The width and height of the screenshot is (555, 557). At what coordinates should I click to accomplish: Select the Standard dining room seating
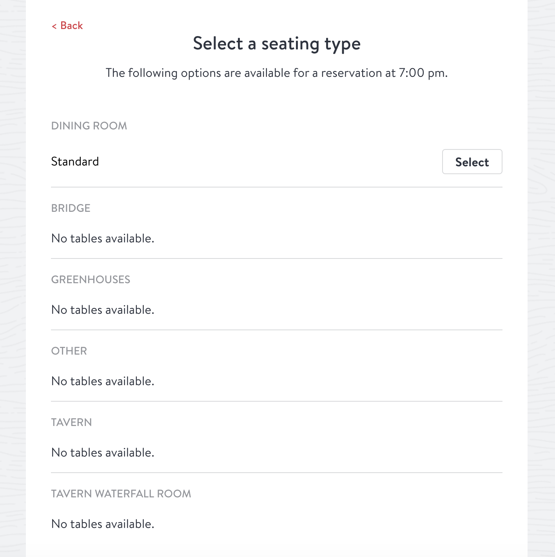[x=472, y=162]
